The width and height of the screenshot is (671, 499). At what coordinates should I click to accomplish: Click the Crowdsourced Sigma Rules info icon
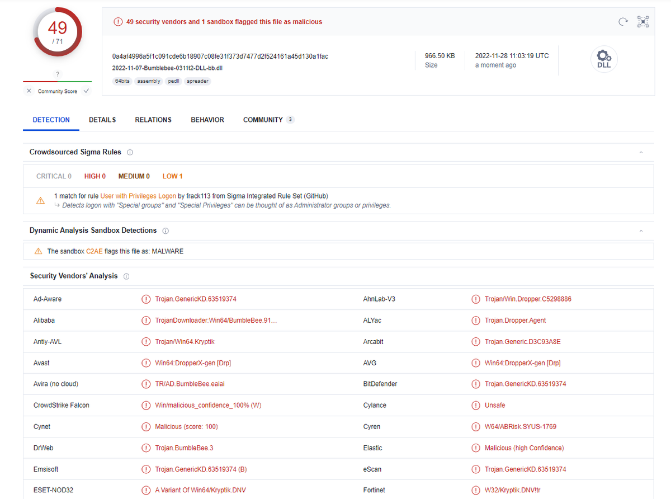[x=130, y=152]
